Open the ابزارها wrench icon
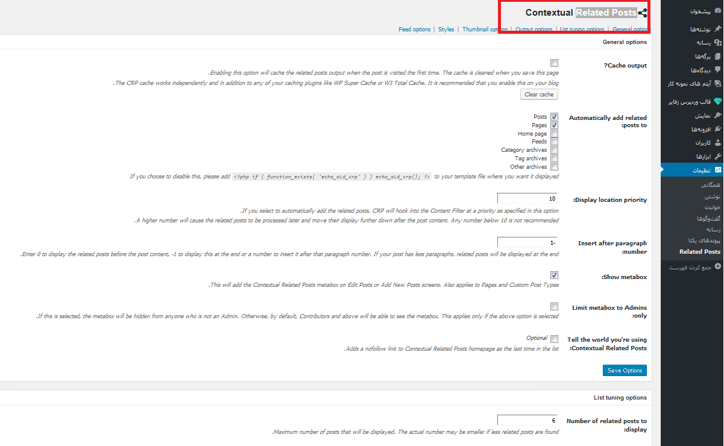 (717, 157)
